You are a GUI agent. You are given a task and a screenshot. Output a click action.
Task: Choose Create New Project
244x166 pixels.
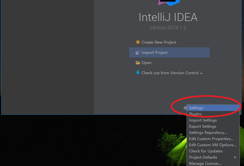point(159,42)
